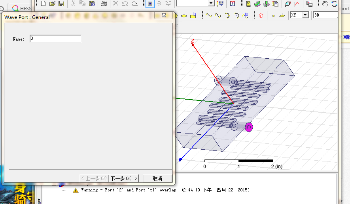The image size is (350, 204).
Task: Select the Draw box tool
Action: click(261, 15)
